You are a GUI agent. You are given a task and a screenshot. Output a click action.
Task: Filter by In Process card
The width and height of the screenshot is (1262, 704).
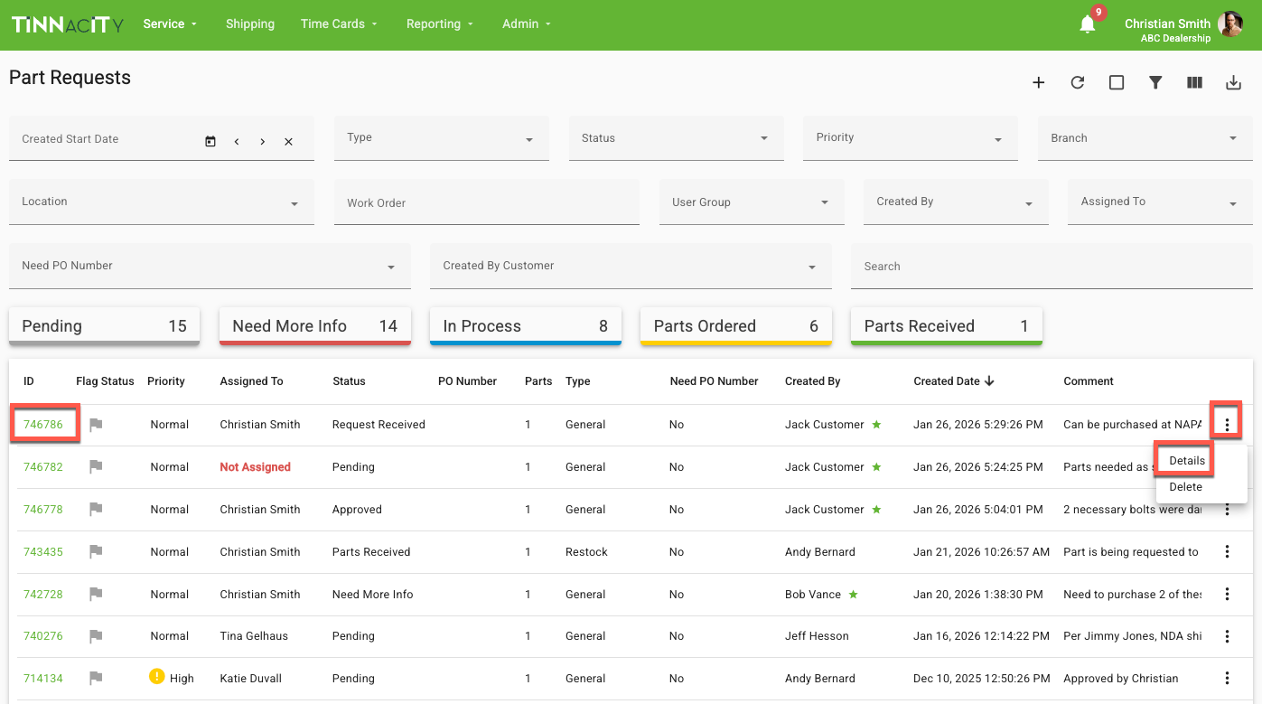[x=526, y=326]
